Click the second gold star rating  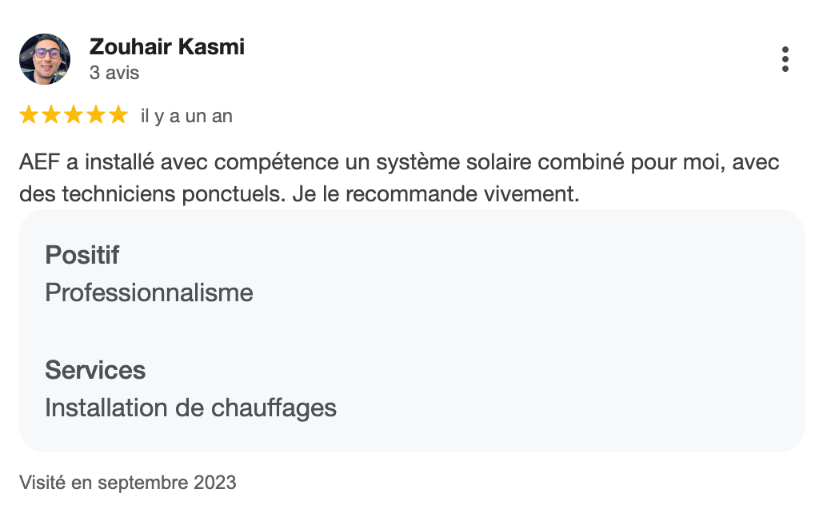[51, 115]
